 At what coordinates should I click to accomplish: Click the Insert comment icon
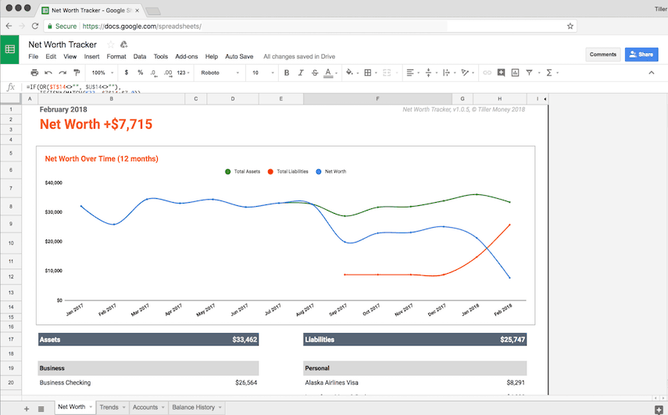pyautogui.click(x=501, y=73)
